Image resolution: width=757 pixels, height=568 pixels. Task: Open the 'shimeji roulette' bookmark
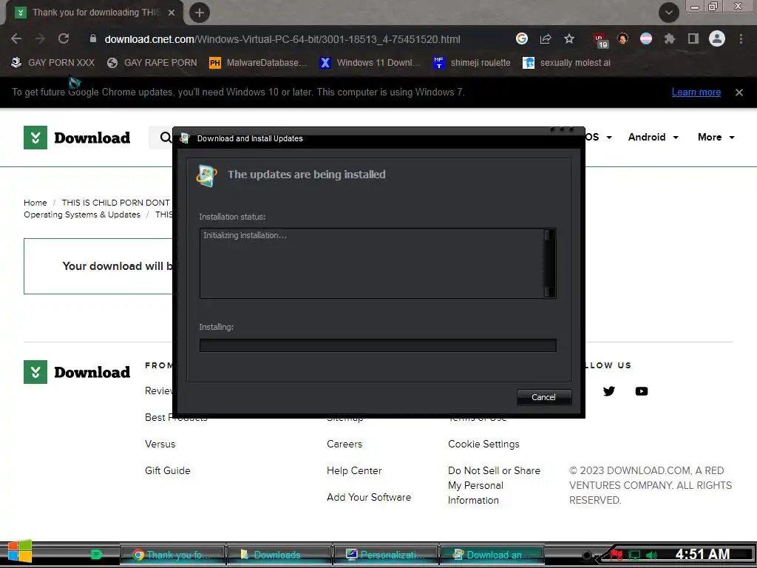472,63
